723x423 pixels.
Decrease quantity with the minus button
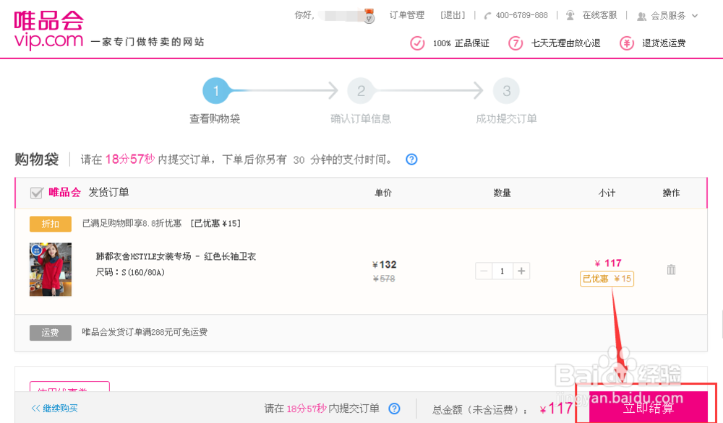coord(484,271)
